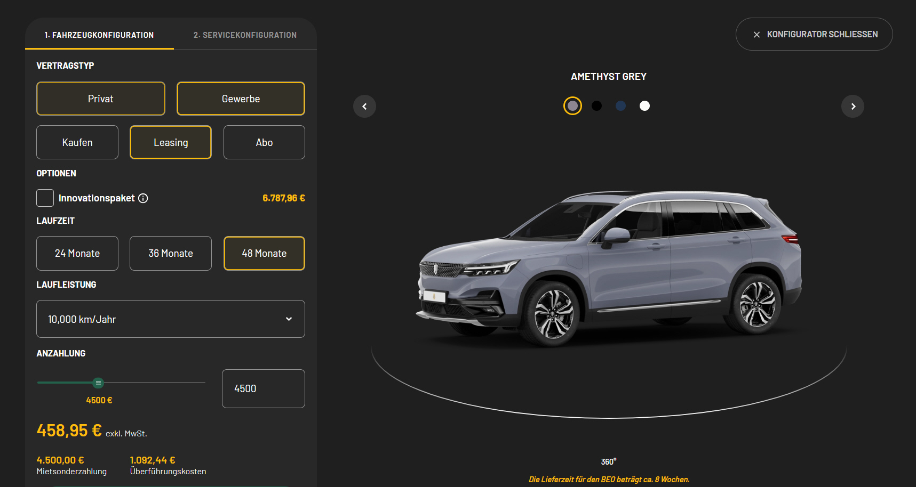This screenshot has height=487, width=916.
Task: Choose the Amethyst Grey color swatch
Action: point(572,106)
